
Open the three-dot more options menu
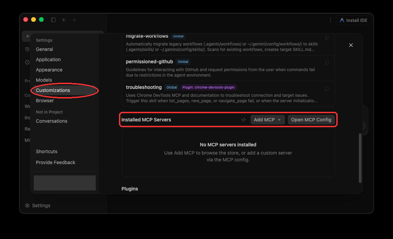(330, 20)
